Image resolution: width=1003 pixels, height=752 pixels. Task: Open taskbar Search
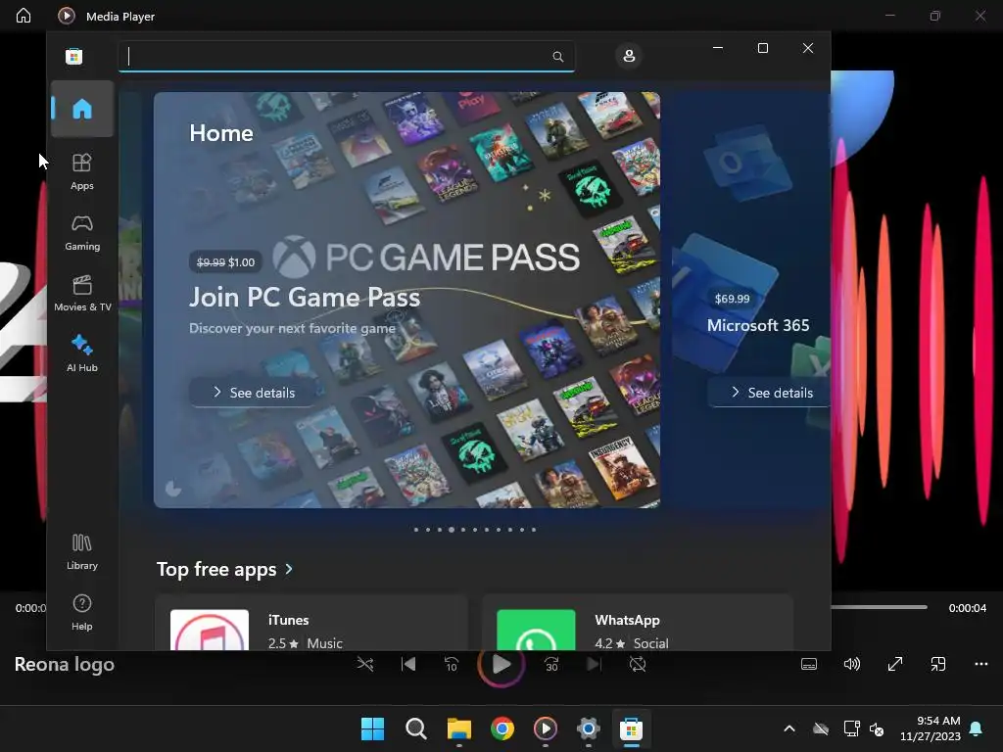(x=415, y=728)
